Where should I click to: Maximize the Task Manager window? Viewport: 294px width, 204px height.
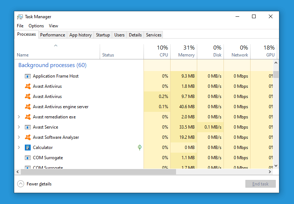coord(254,16)
